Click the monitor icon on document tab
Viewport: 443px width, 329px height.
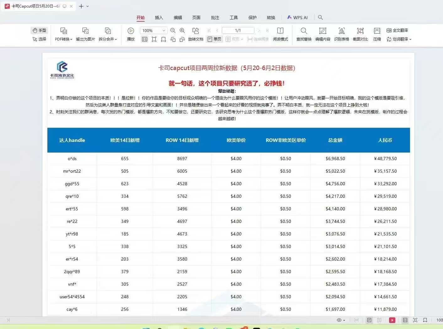pos(65,6)
